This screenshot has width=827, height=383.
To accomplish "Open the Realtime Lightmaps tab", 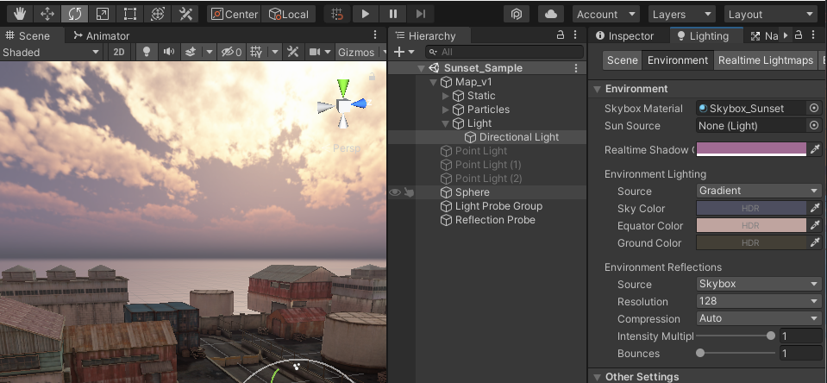I will (x=765, y=60).
